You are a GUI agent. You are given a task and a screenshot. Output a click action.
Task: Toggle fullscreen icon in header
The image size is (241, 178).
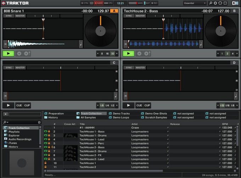coord(225,3)
